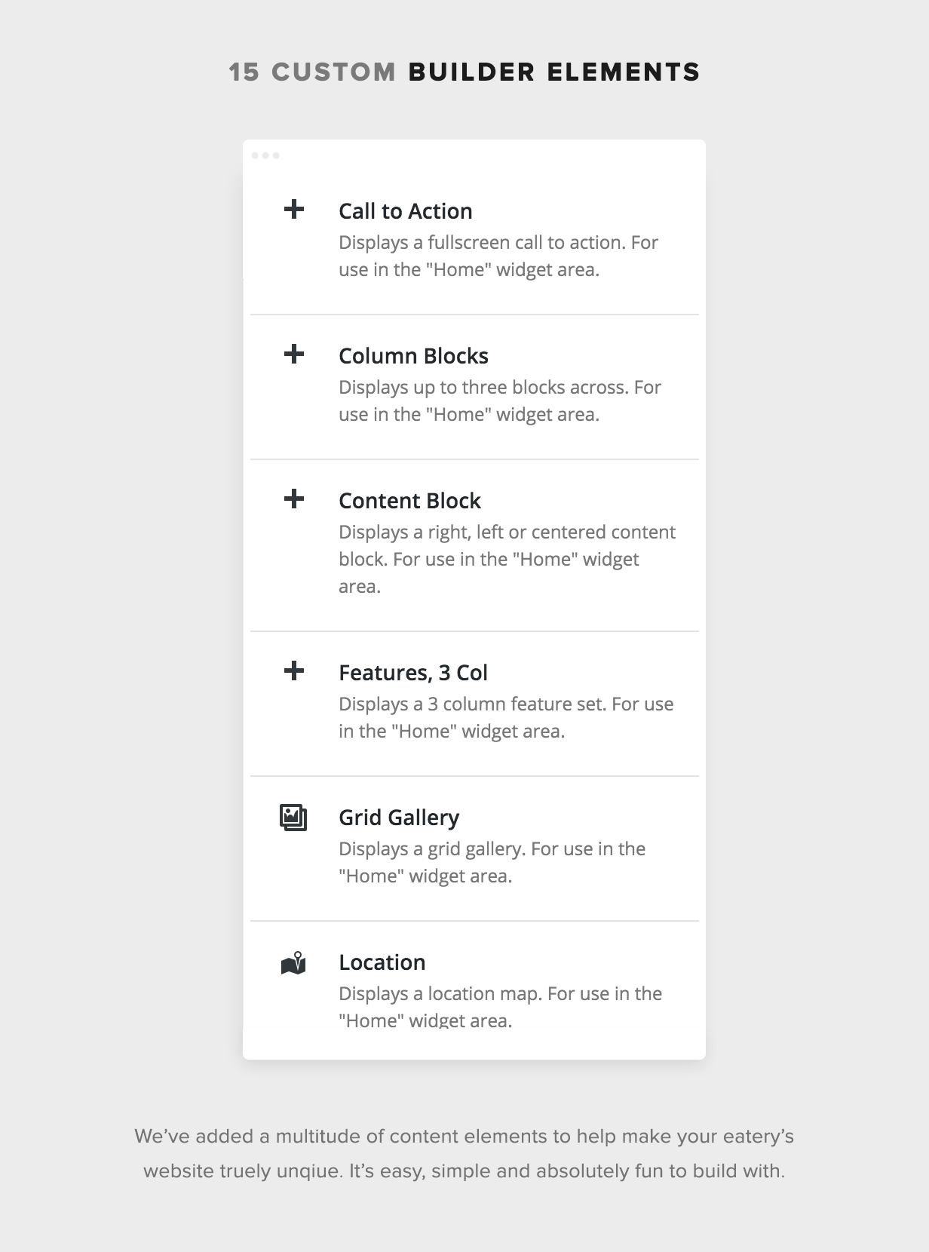Click the plus icon beside Call to Action
This screenshot has width=929, height=1252.
(x=293, y=209)
